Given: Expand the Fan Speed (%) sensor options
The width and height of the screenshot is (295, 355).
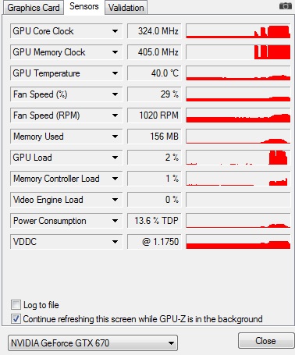Looking at the screenshot, I should pos(115,94).
